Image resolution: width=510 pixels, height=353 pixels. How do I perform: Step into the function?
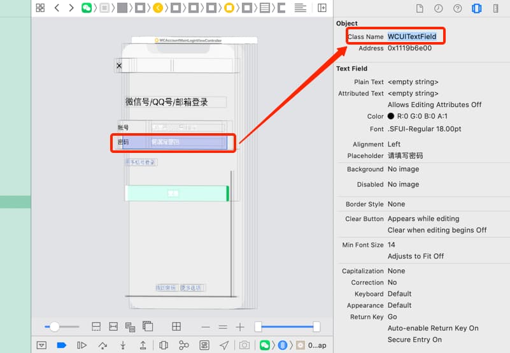[123, 345]
